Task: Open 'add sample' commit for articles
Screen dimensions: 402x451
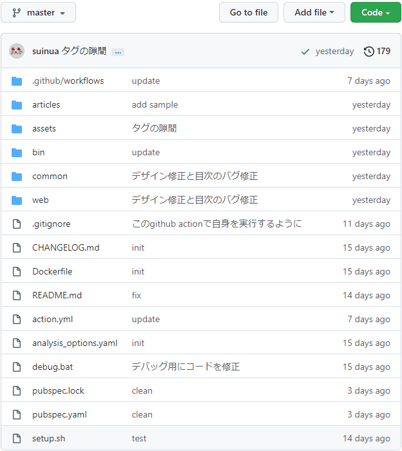Action: 155,104
